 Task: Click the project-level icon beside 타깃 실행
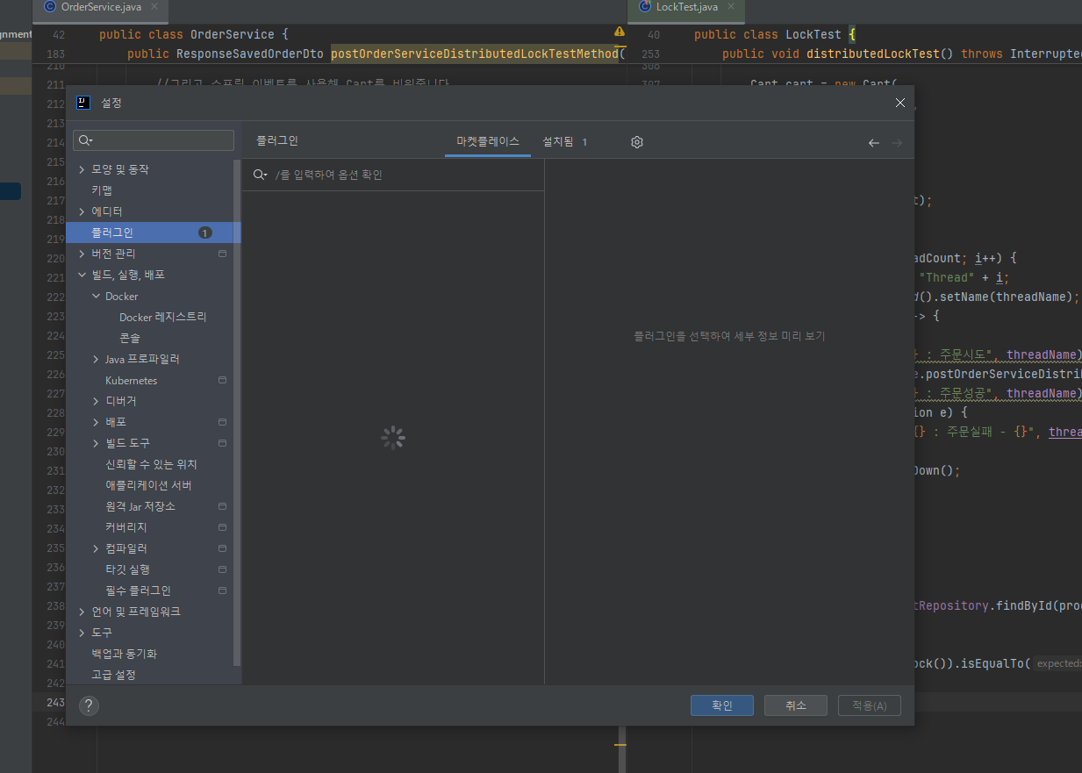[x=222, y=569]
